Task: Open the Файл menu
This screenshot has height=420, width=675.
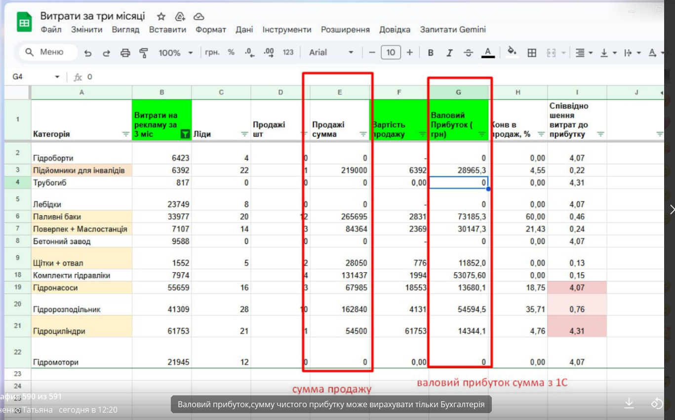Action: click(51, 30)
